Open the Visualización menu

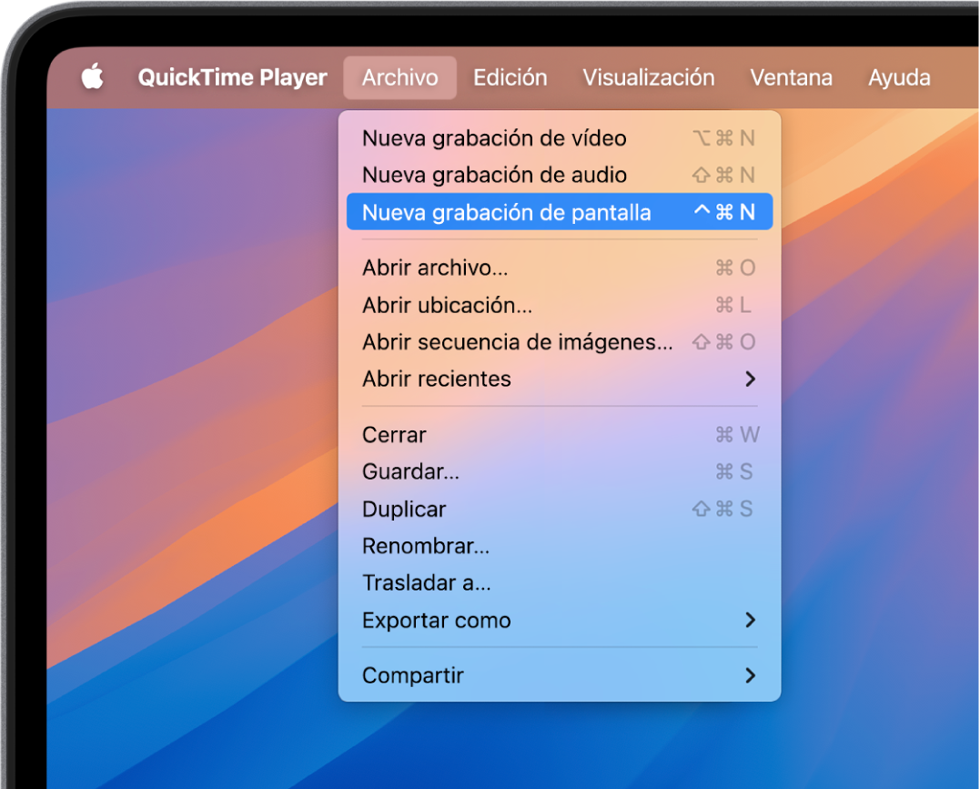coord(649,77)
